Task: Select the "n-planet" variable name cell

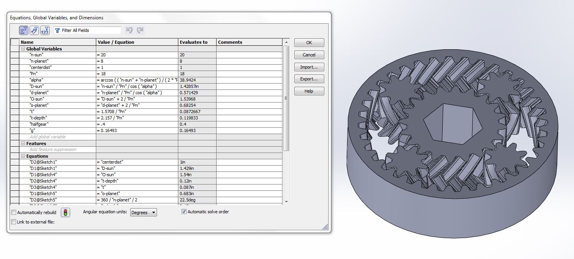Action: point(58,61)
